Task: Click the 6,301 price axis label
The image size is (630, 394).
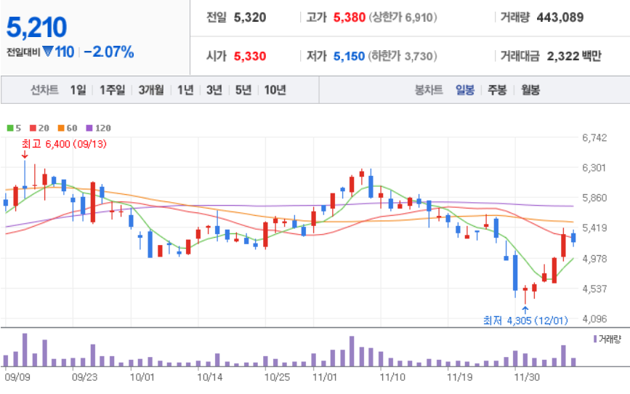Action: (594, 168)
